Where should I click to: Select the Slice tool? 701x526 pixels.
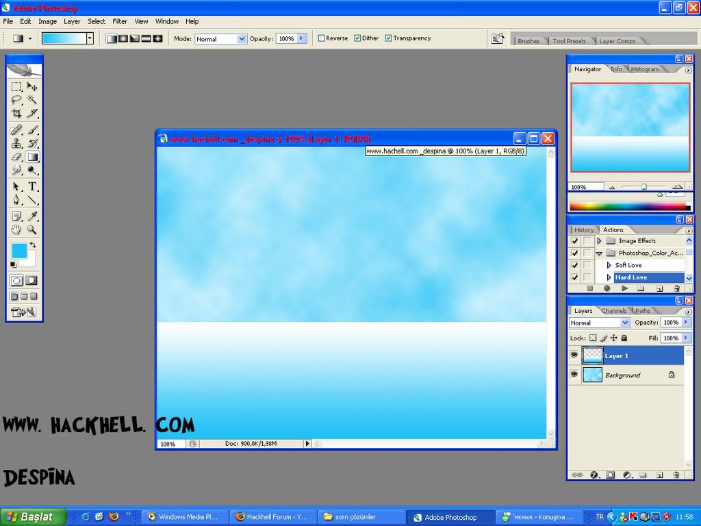pyautogui.click(x=32, y=113)
